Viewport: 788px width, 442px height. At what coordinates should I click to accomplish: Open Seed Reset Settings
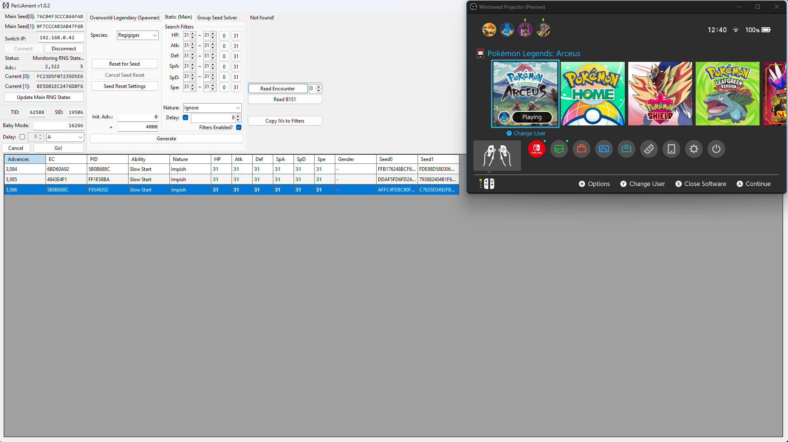point(124,86)
